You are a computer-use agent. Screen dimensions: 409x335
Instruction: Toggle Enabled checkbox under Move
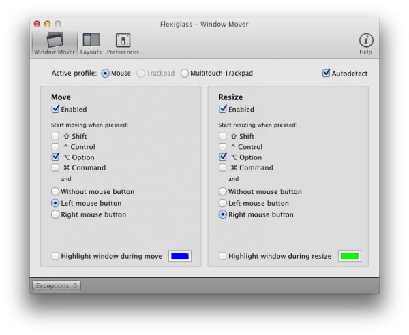[x=55, y=109]
